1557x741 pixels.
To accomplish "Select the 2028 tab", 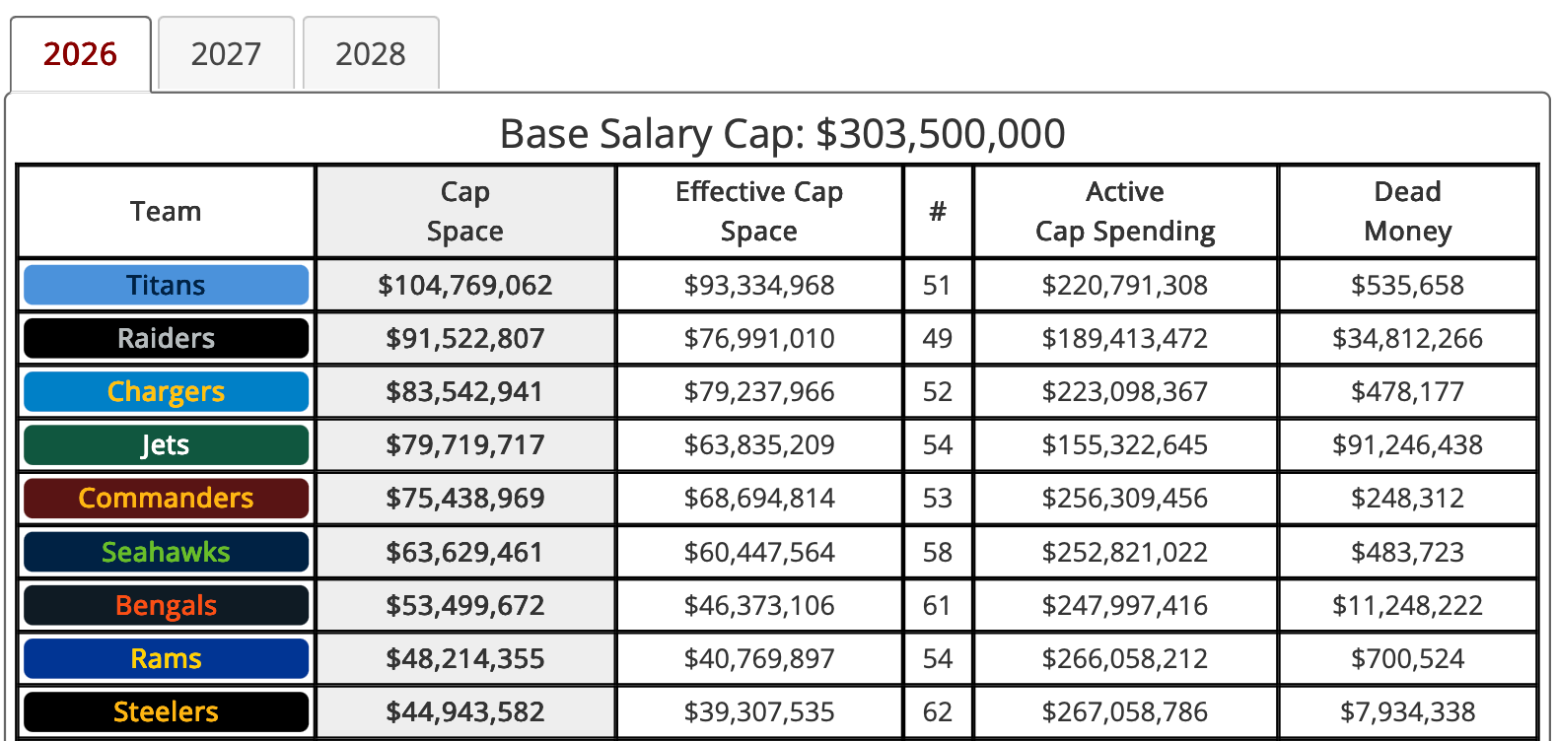I will [370, 54].
